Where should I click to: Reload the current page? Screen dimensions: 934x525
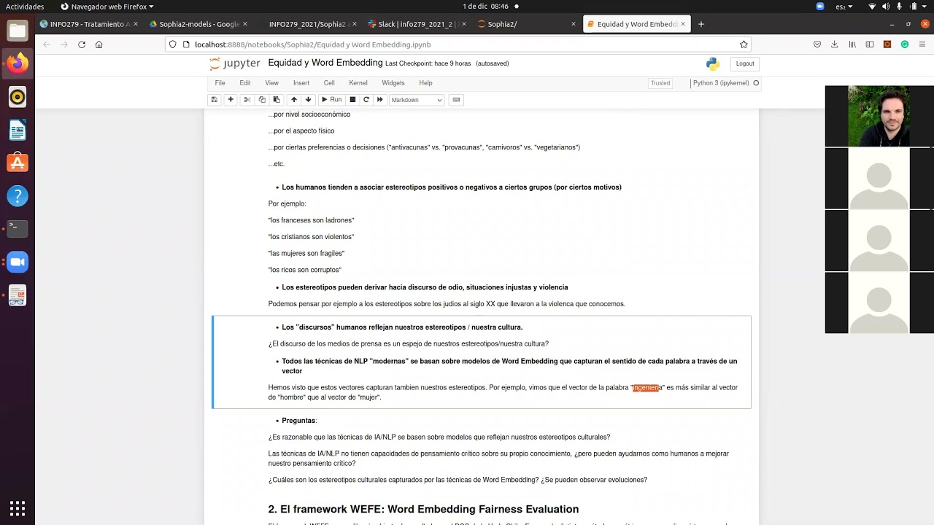82,44
